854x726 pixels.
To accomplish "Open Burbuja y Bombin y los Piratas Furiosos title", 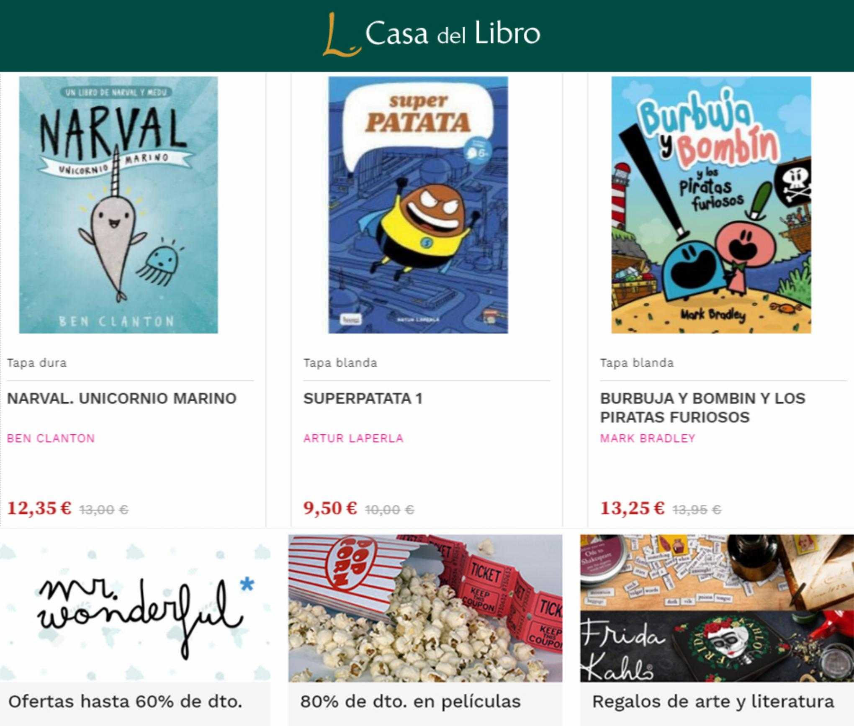I will pyautogui.click(x=702, y=408).
